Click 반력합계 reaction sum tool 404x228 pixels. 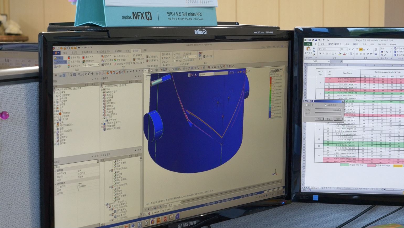[137, 55]
